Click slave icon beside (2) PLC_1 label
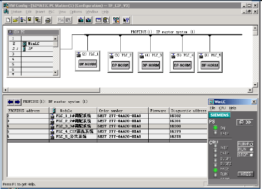262x189 pixels. coord(78,54)
